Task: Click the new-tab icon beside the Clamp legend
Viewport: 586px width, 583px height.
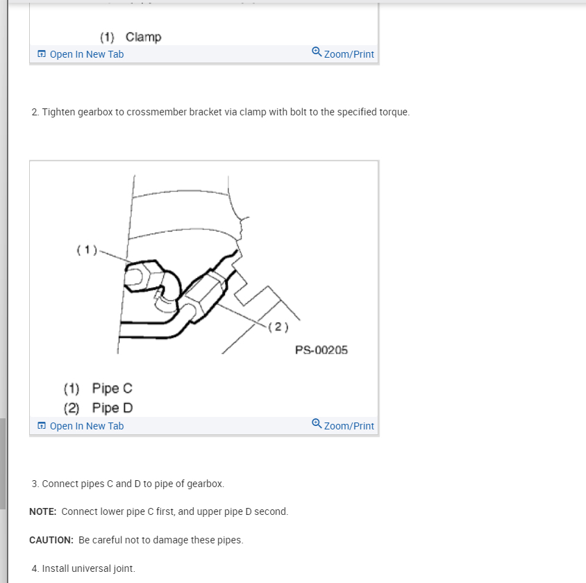Action: (42, 54)
